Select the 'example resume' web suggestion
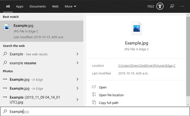The width and height of the screenshot is (190, 116). pos(42,63)
